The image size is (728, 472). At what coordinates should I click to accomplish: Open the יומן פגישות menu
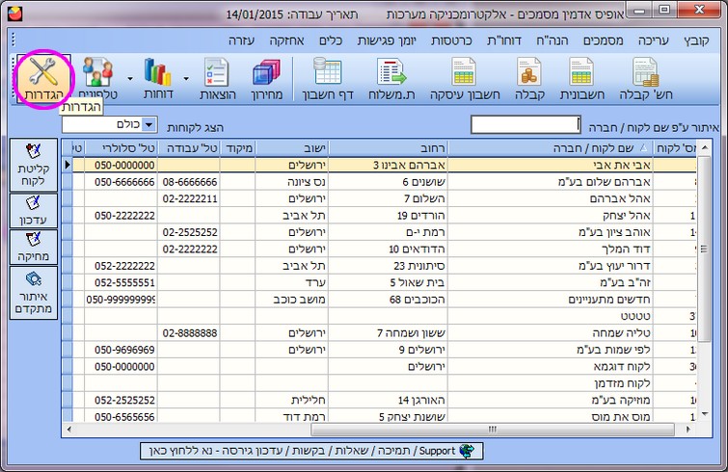tap(387, 40)
